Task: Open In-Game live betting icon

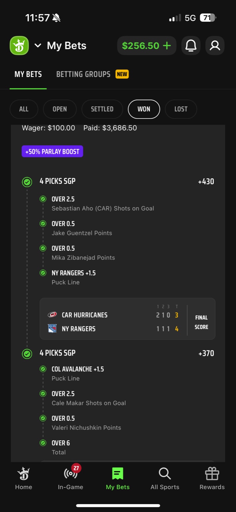Action: click(70, 479)
